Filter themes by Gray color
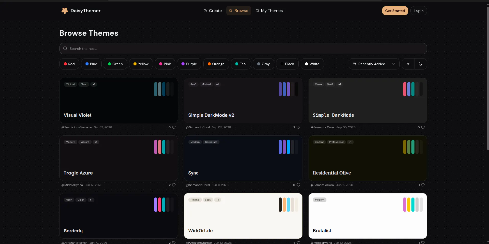Image resolution: width=489 pixels, height=244 pixels. pos(263,64)
